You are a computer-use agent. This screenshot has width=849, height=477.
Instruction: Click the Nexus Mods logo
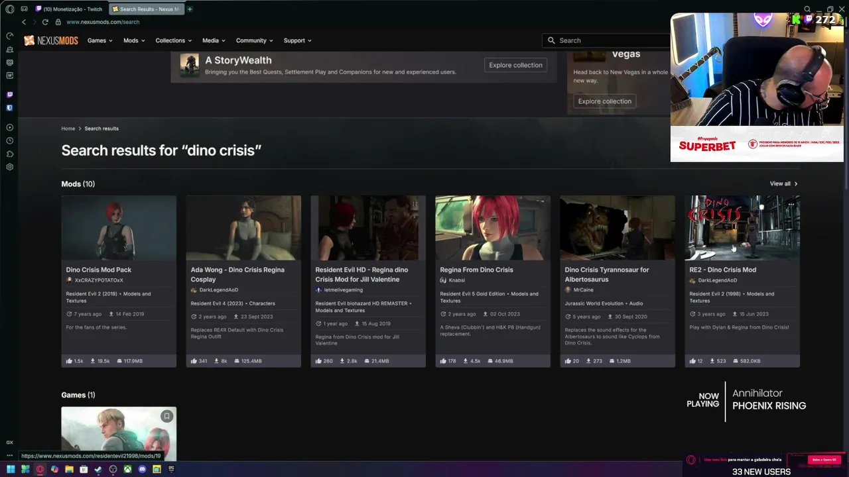51,40
